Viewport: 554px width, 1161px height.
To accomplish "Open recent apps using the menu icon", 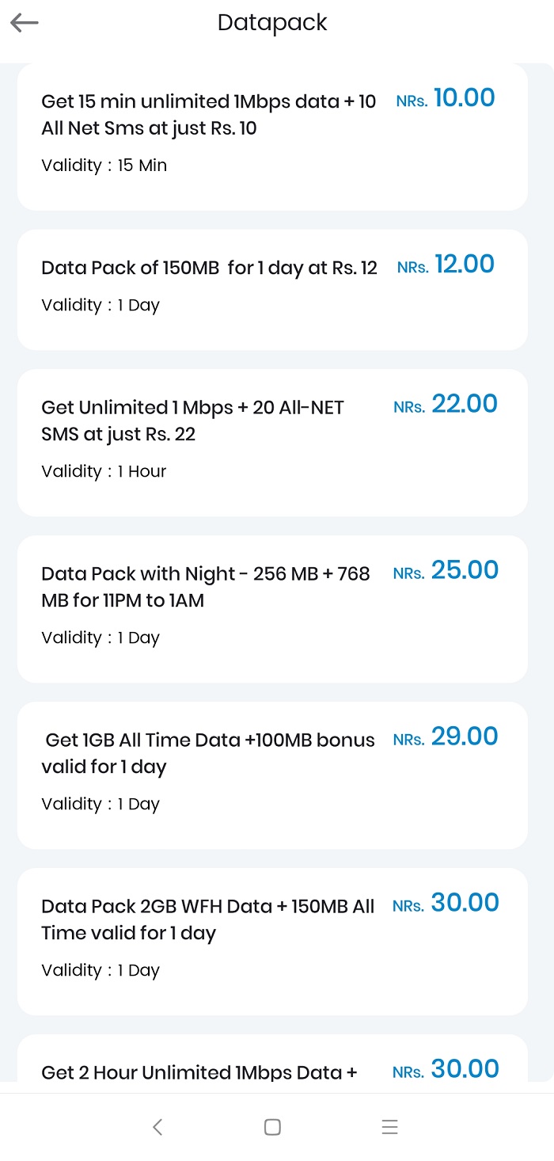I will pyautogui.click(x=389, y=1126).
